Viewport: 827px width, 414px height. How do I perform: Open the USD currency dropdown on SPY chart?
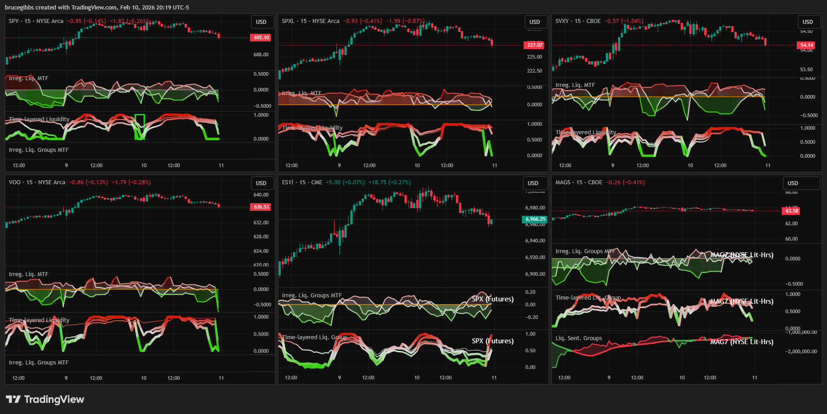coord(261,22)
